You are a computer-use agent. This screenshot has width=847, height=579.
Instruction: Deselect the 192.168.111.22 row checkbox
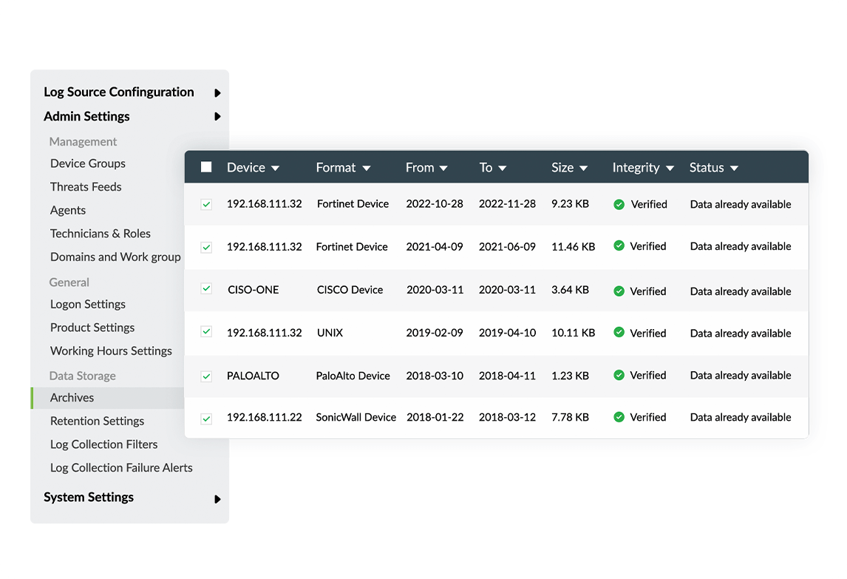point(206,419)
